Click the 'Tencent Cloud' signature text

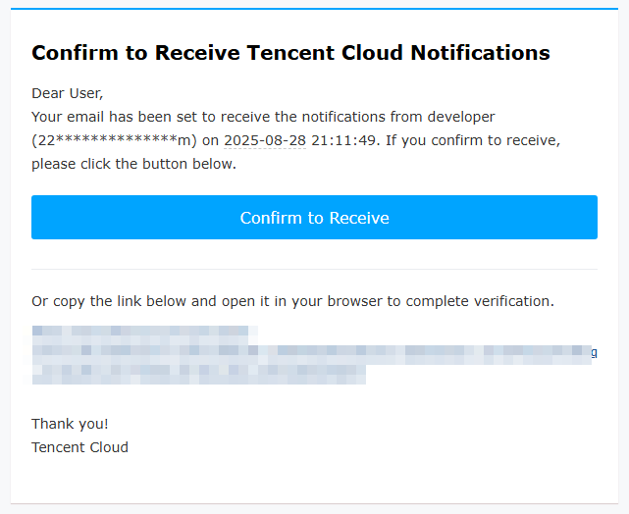point(79,447)
